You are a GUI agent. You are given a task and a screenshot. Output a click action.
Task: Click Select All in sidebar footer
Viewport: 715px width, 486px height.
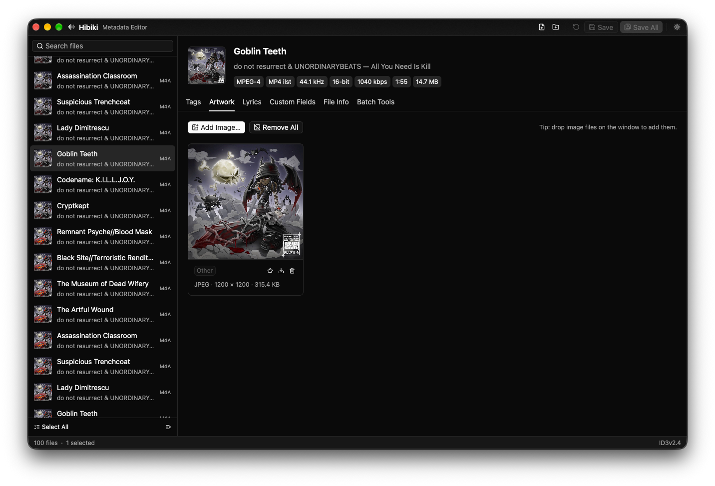click(51, 427)
